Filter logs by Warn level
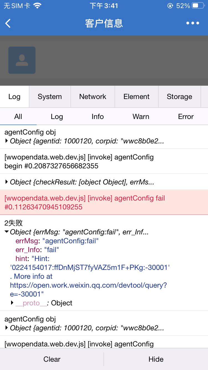 pos(141,116)
